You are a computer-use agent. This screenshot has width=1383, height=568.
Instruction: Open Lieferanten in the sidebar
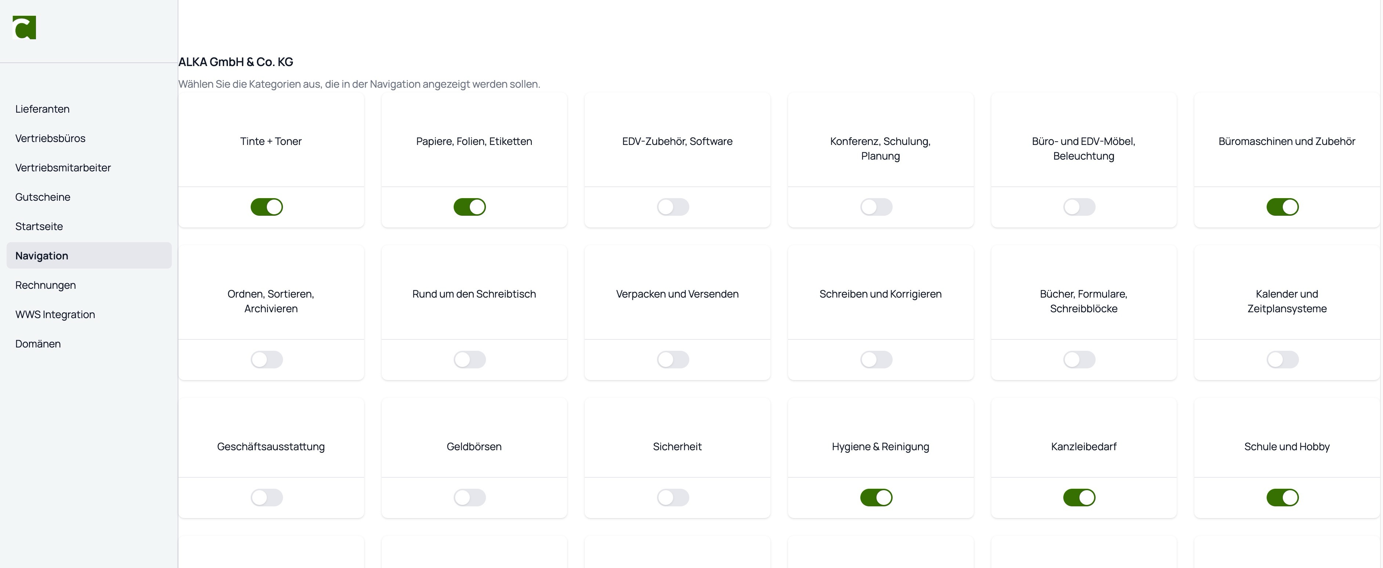click(x=43, y=109)
